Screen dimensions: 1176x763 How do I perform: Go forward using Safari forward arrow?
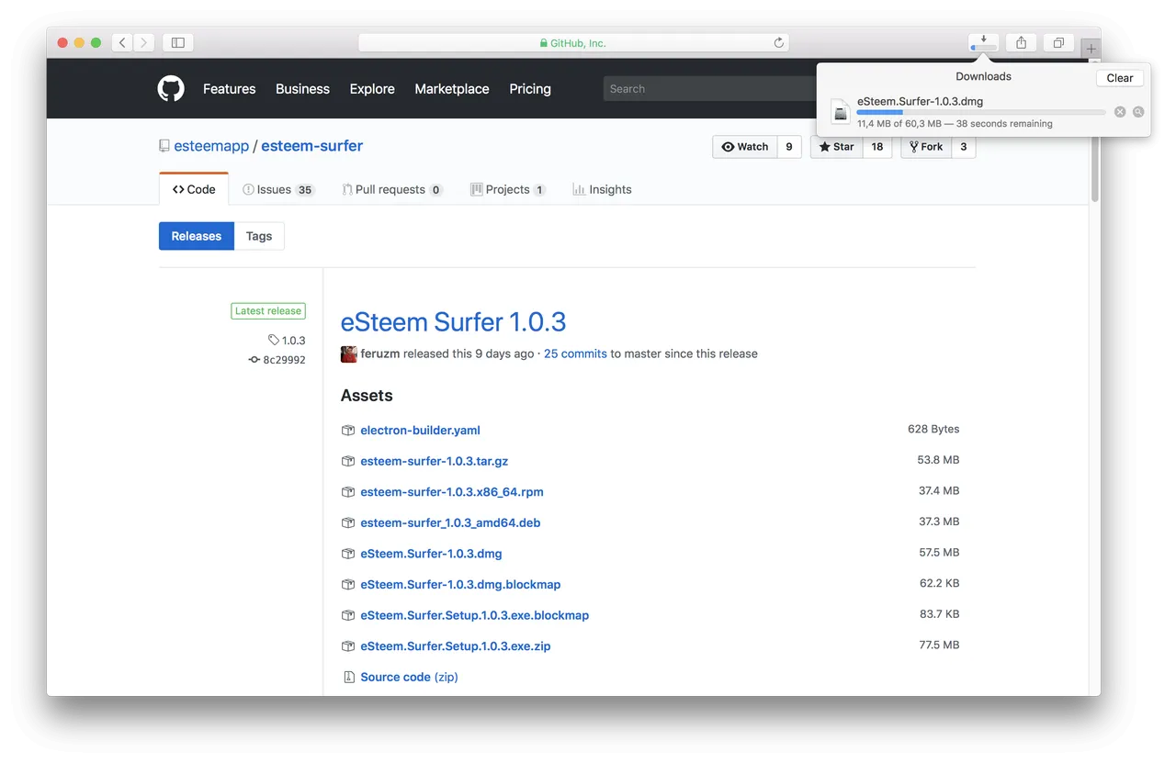(x=143, y=42)
